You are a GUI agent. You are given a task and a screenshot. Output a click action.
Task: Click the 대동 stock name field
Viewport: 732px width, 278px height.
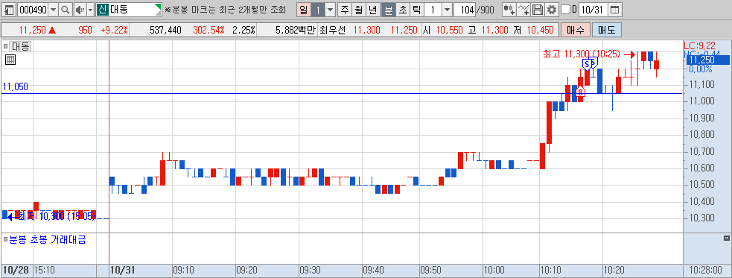coord(129,10)
